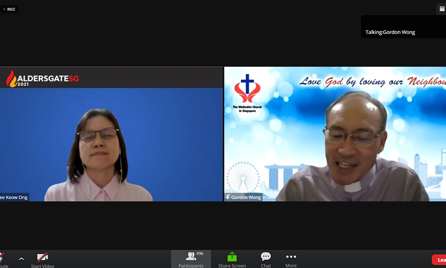Open the Chat bubble icon

pyautogui.click(x=266, y=257)
